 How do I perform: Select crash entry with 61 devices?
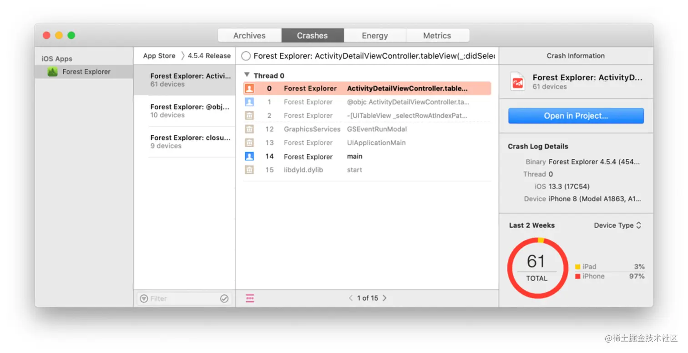184,80
